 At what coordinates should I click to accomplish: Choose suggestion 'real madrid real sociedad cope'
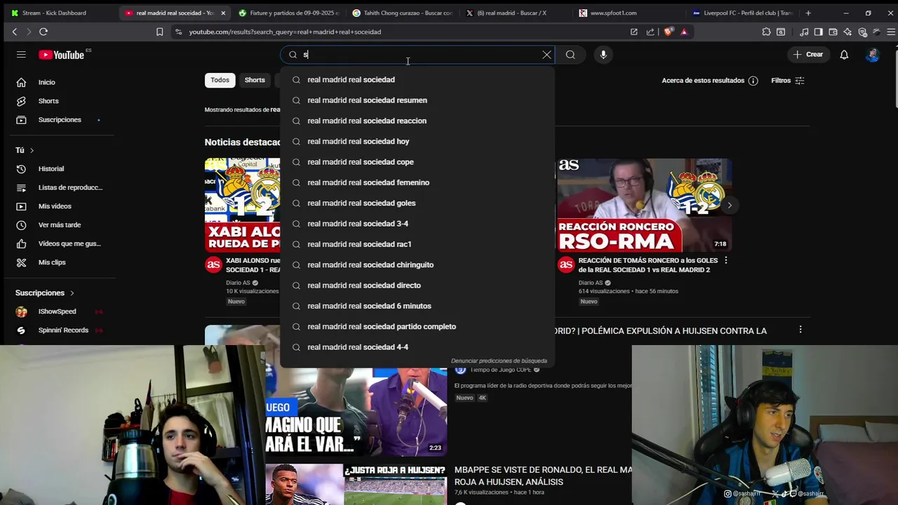point(417,162)
